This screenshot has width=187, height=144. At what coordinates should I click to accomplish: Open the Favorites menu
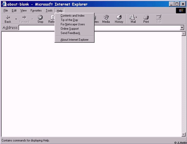click(36, 10)
